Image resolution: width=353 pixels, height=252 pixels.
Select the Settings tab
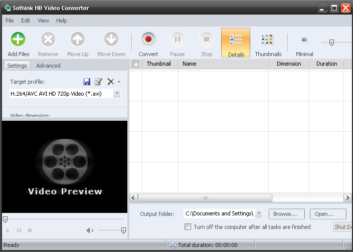(17, 66)
